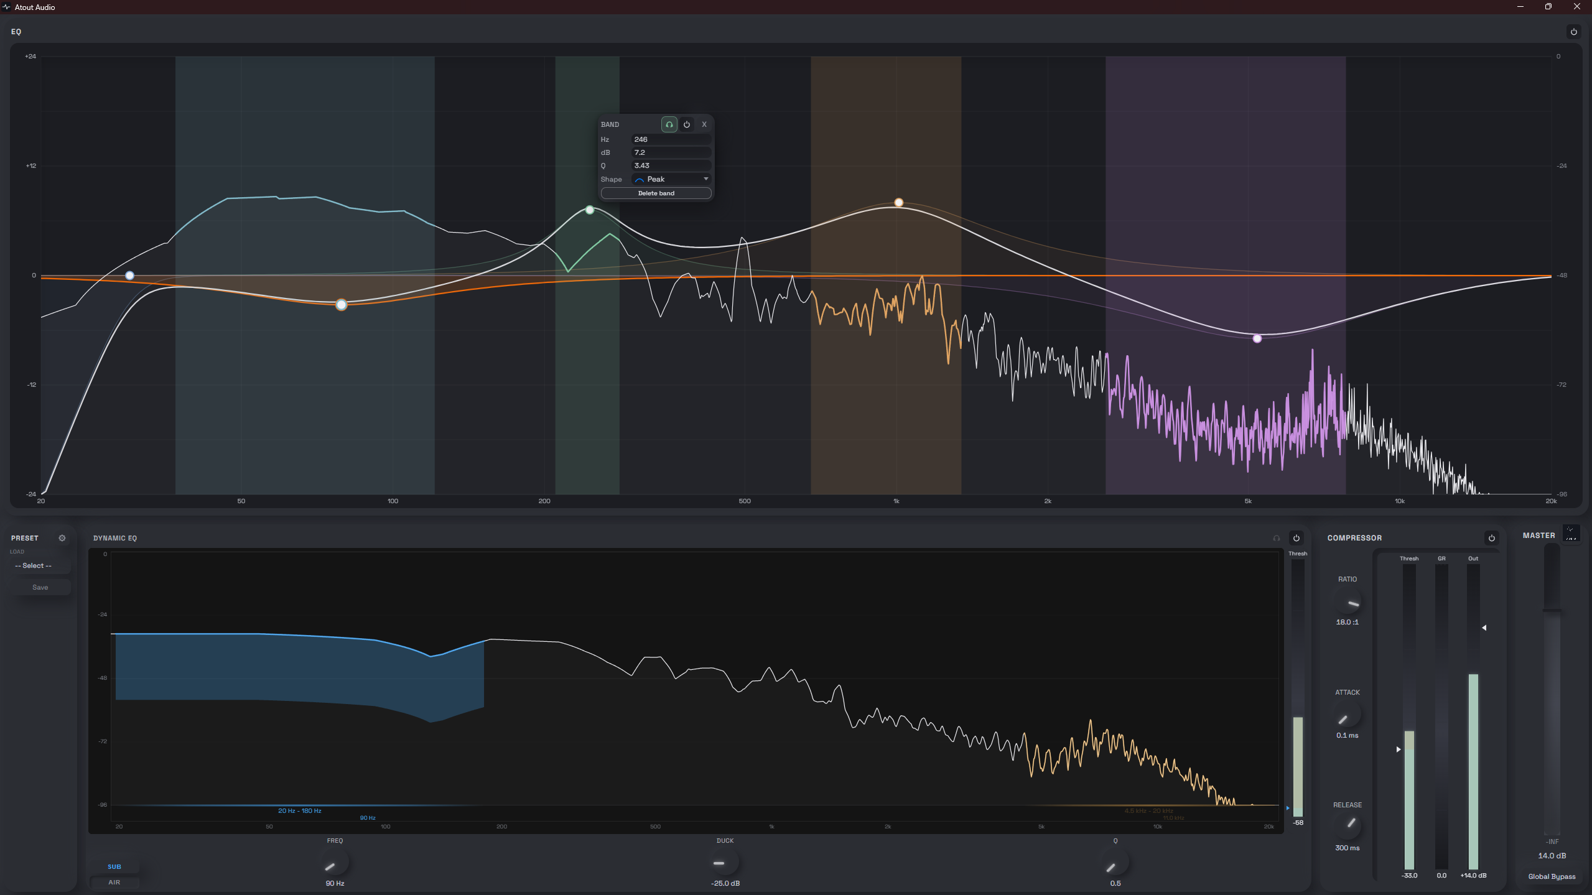Switch the dynamic EQ to the SUB band
Screen dimensions: 1592x895
[114, 866]
